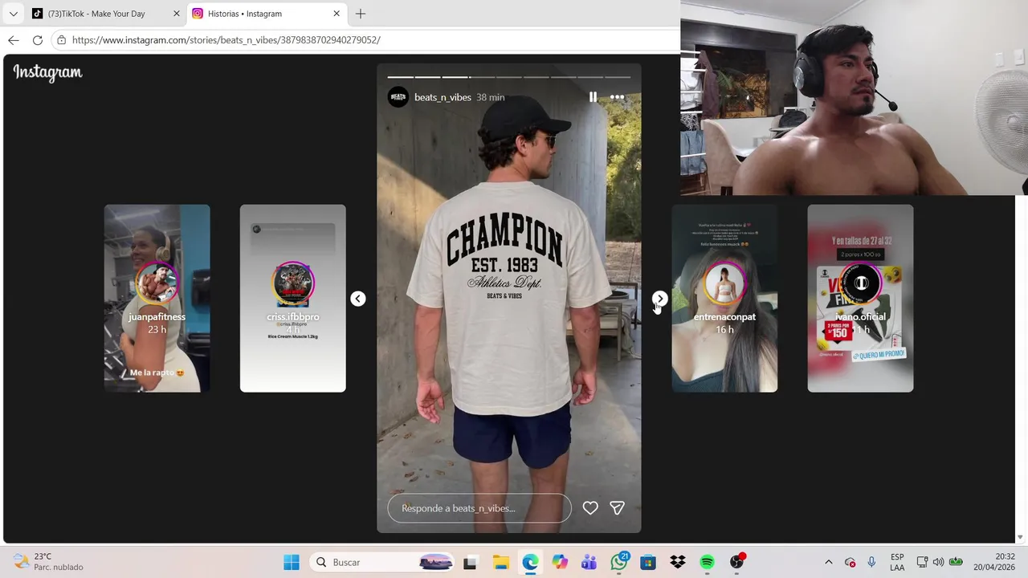Viewport: 1028px width, 578px height.
Task: Expand the browser tab list dropdown
Action: tap(13, 14)
